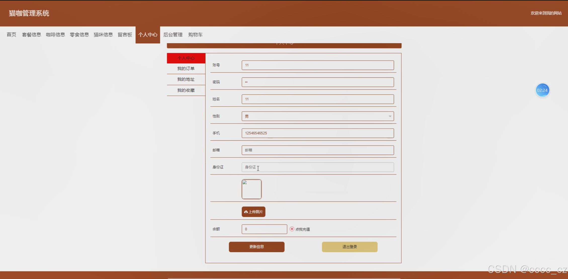This screenshot has width=568, height=279.
Task: Focus the 身份证 ID card input field
Action: click(x=318, y=167)
